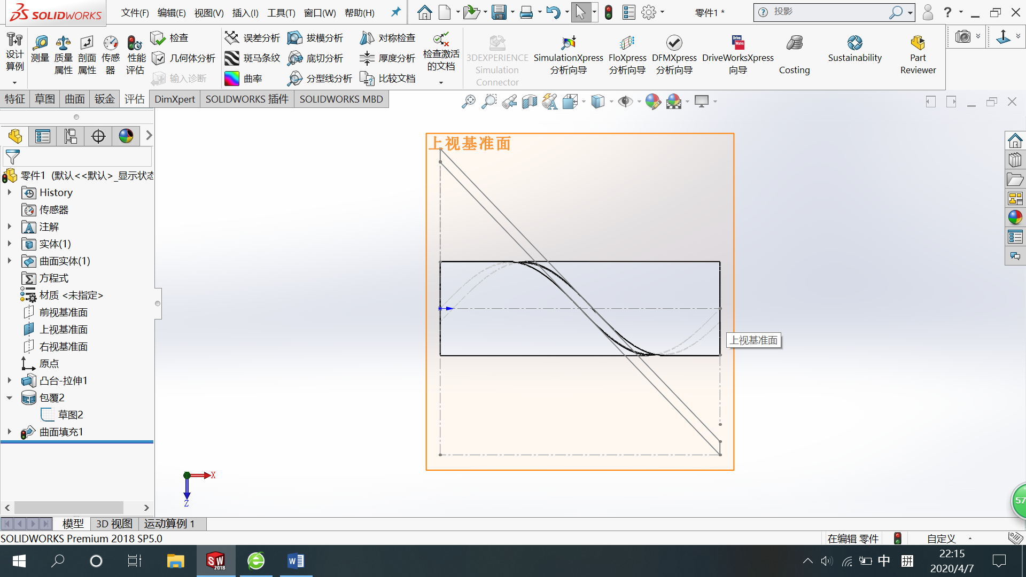Expand the History tree node

click(9, 192)
